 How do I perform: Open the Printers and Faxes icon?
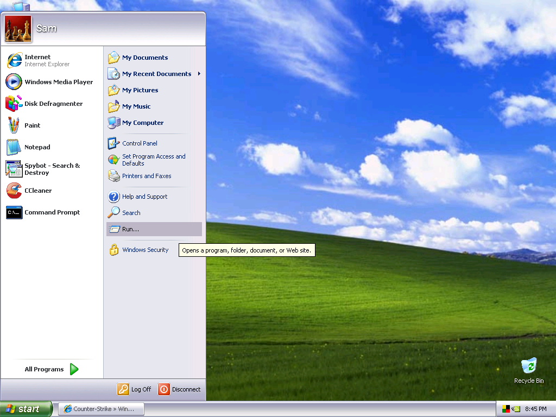pyautogui.click(x=114, y=176)
